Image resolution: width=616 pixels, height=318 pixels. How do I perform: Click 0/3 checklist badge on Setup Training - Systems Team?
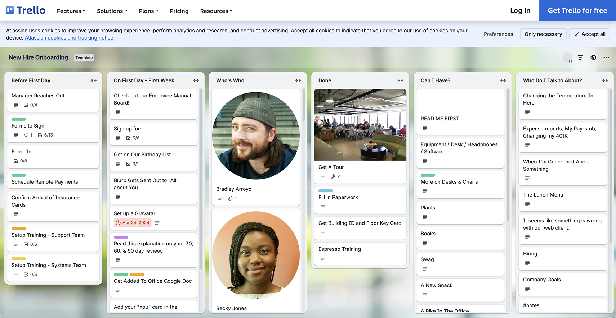coord(31,275)
